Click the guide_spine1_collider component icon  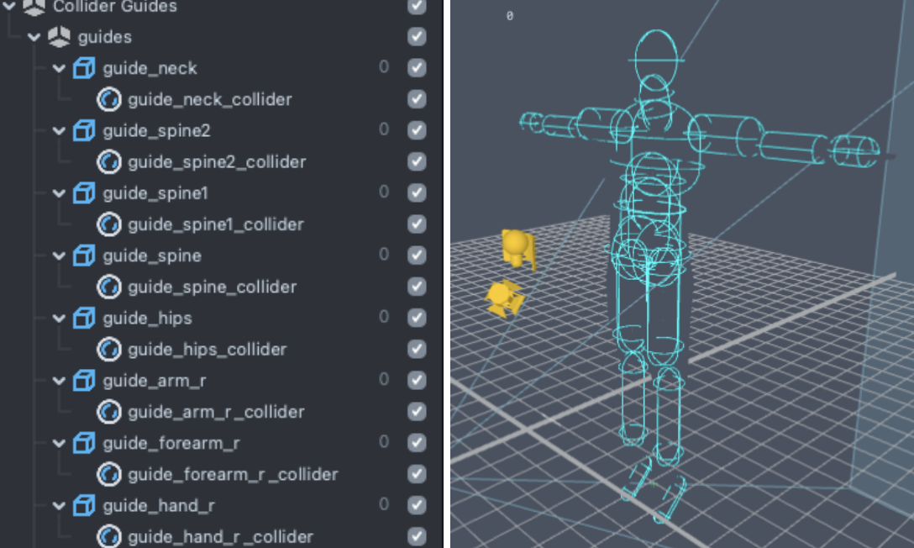109,224
